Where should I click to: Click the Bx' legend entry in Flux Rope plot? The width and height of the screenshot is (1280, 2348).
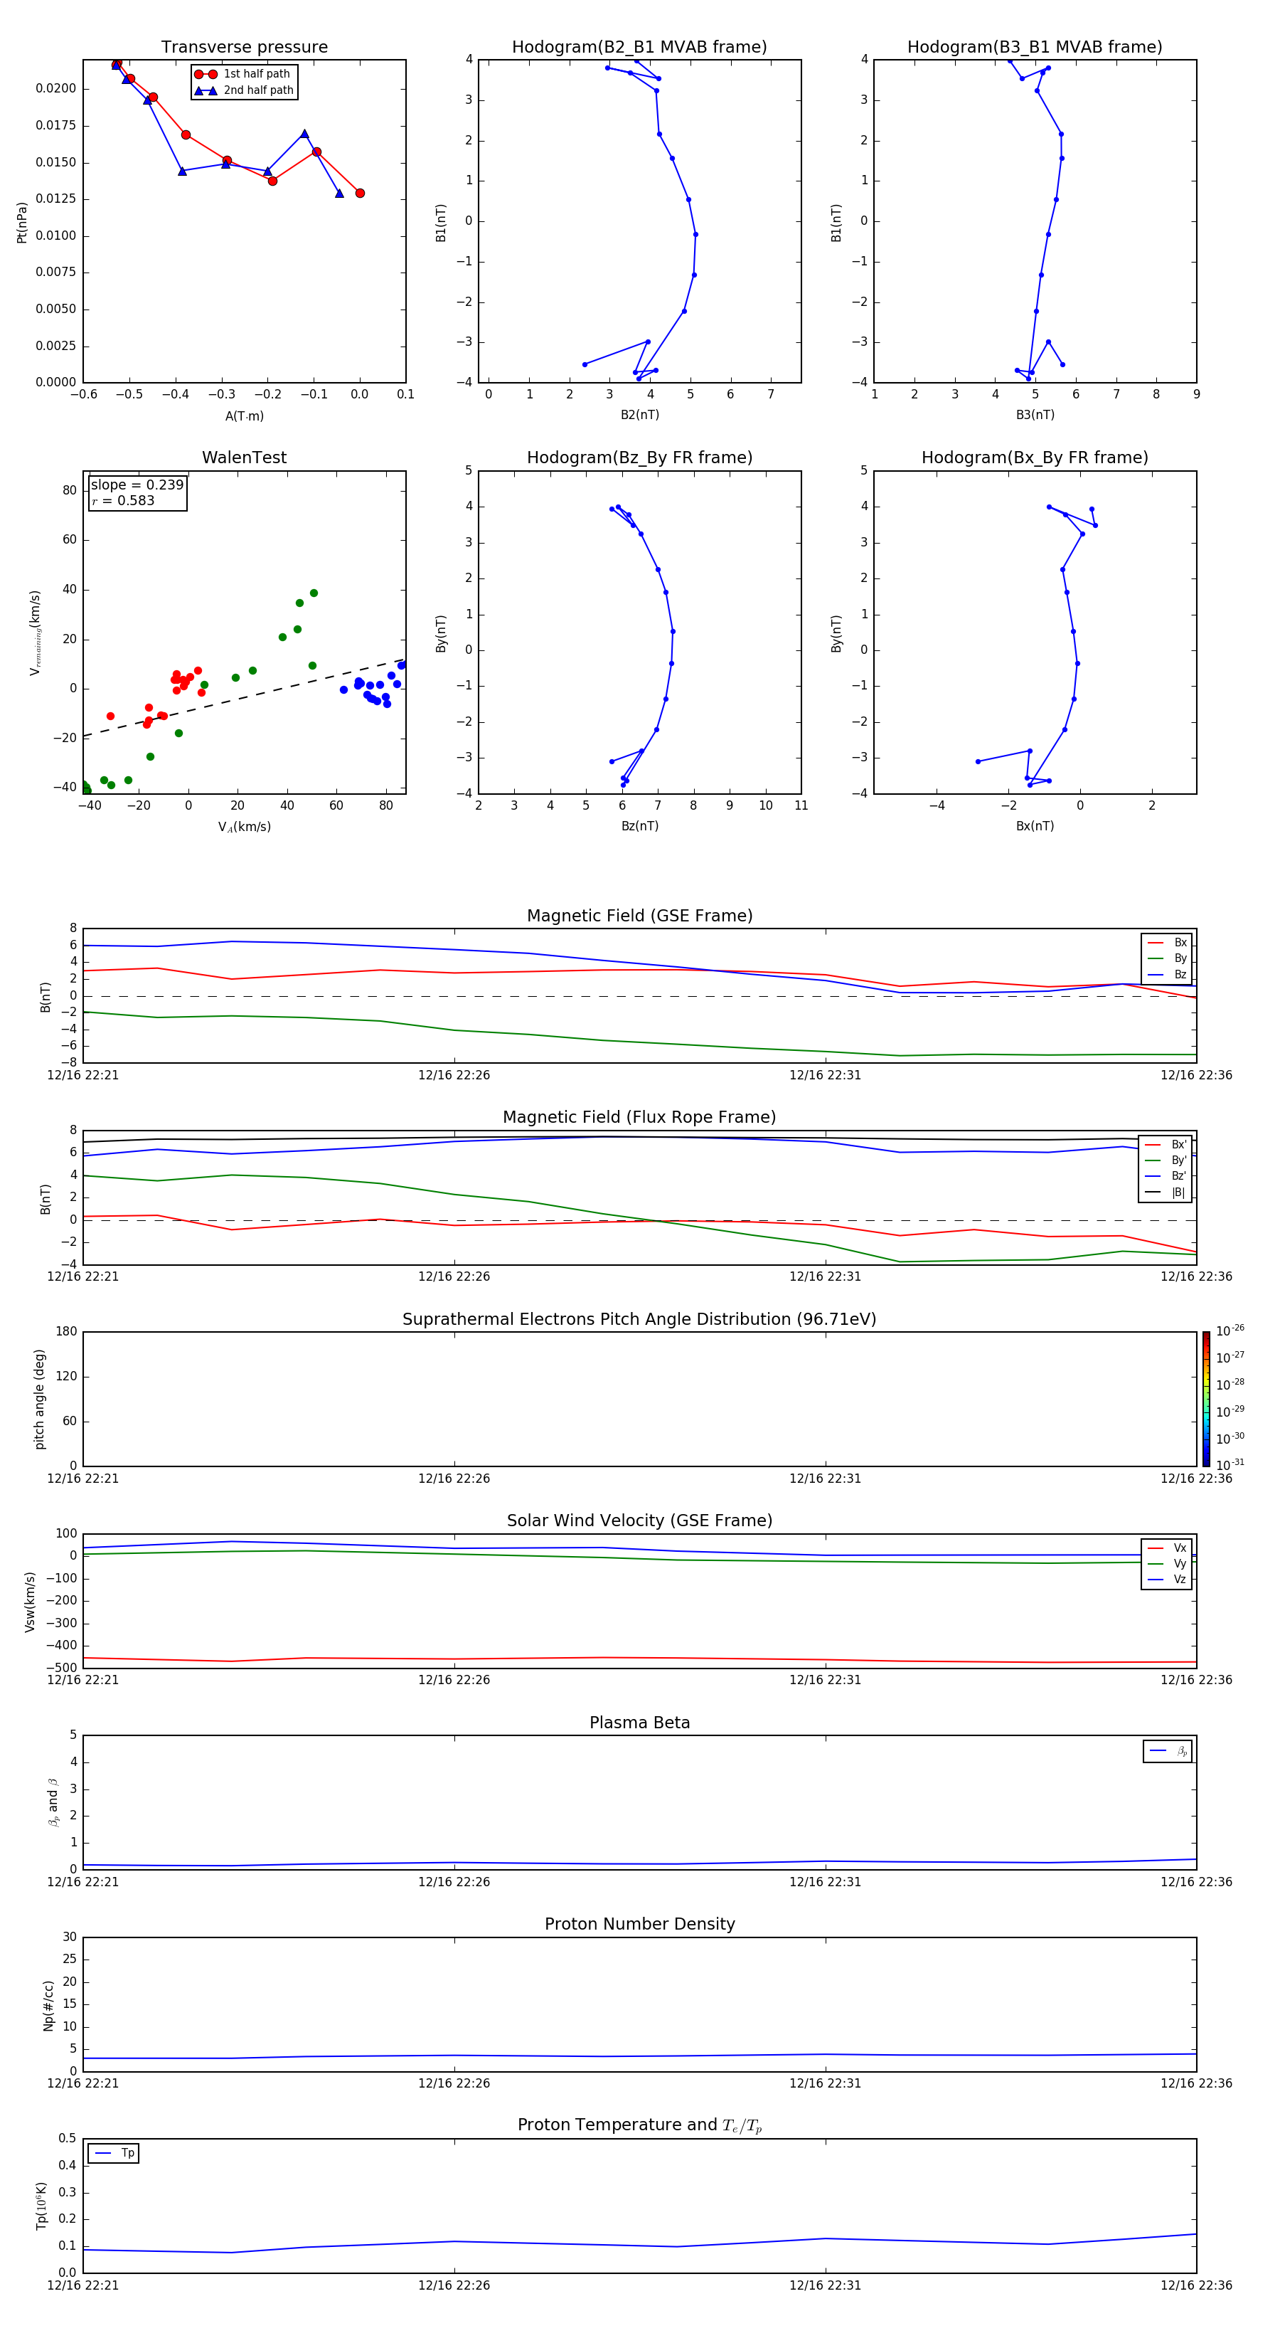[1166, 1145]
